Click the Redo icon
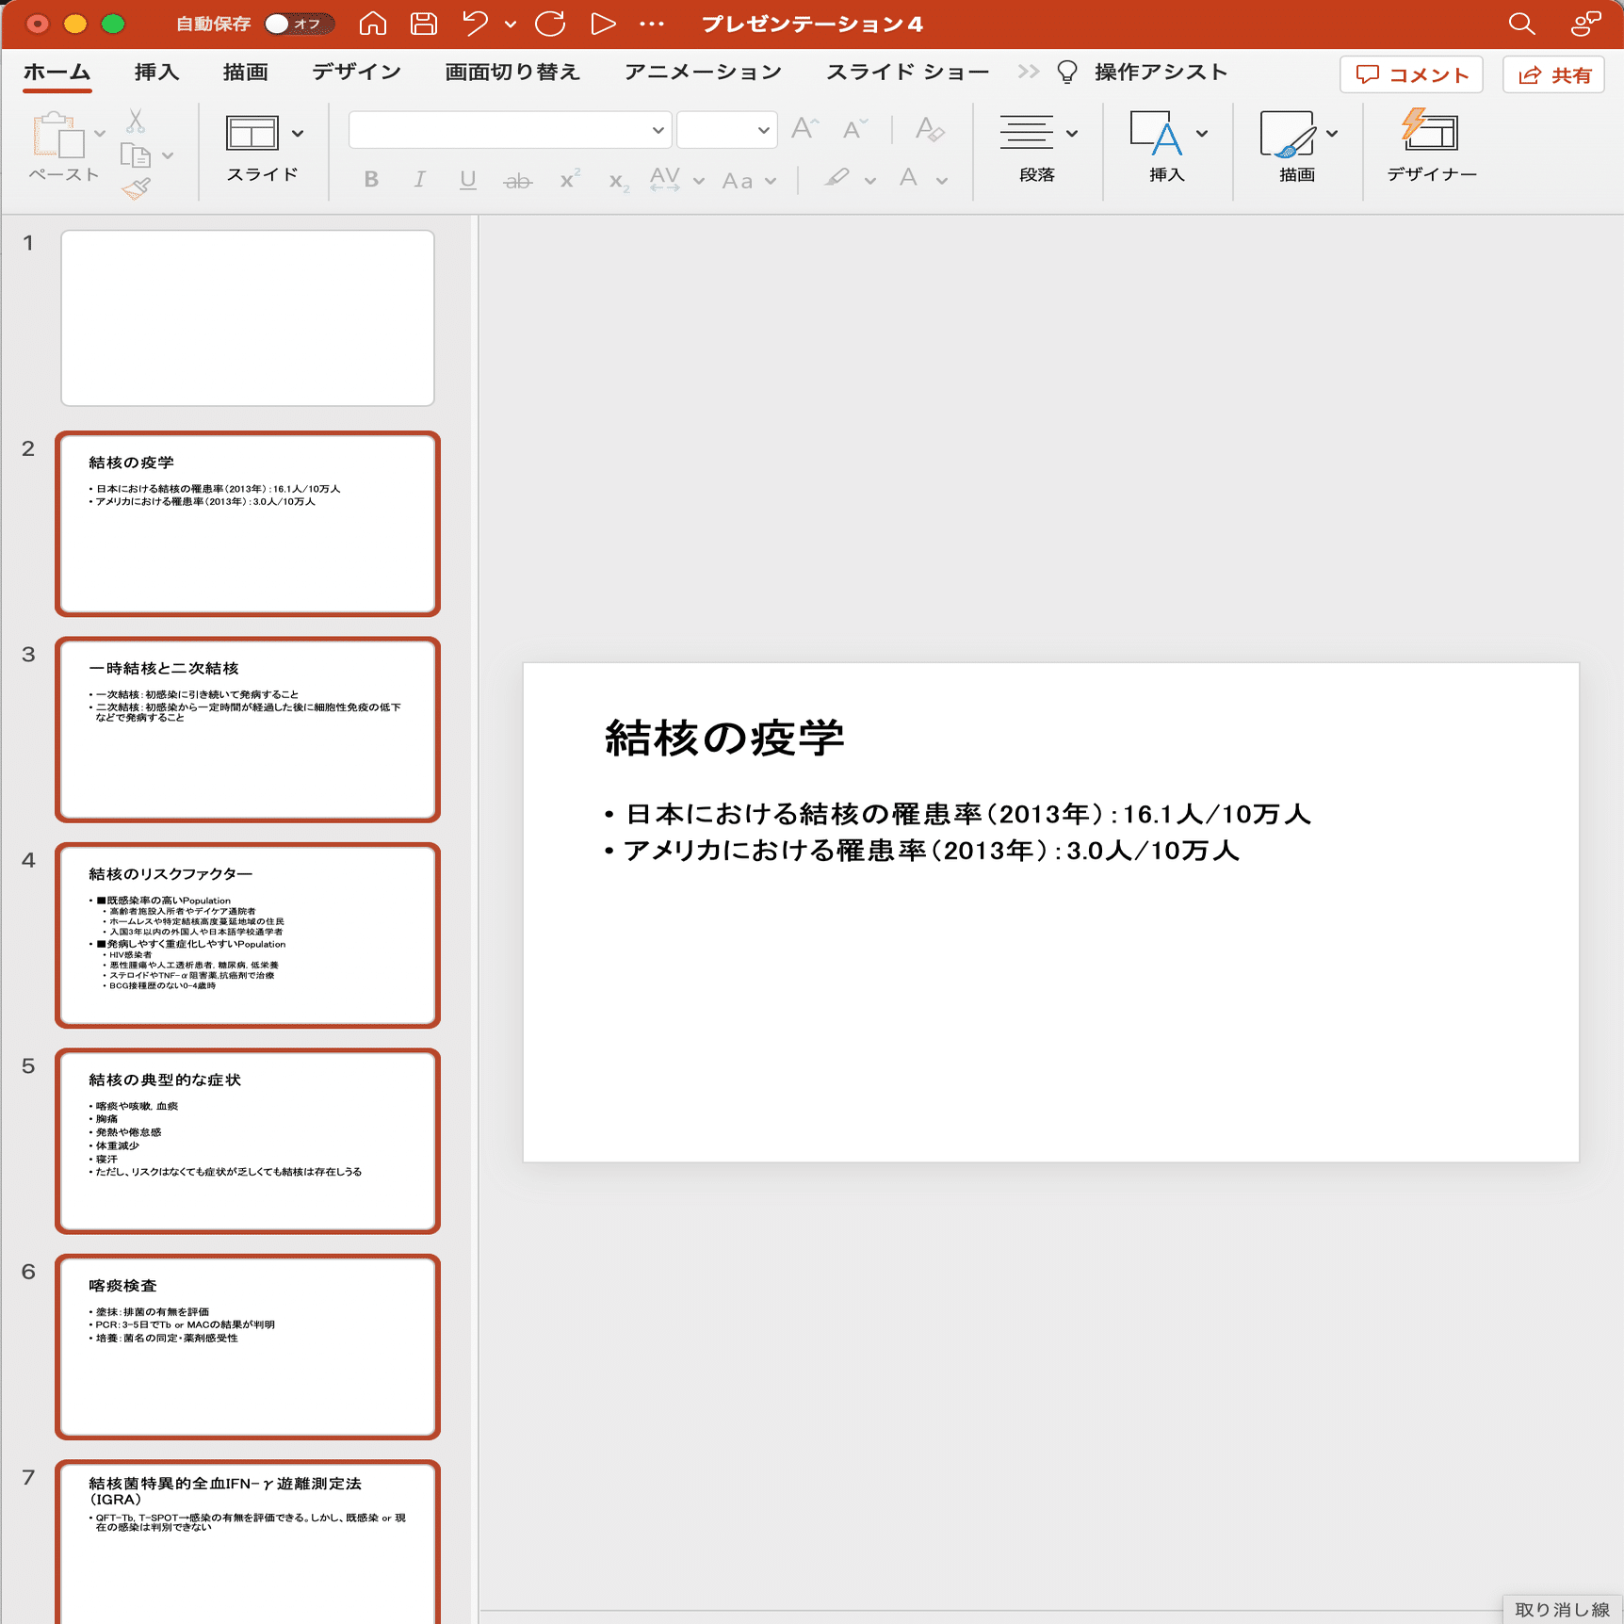The height and width of the screenshot is (1624, 1624). pyautogui.click(x=549, y=24)
